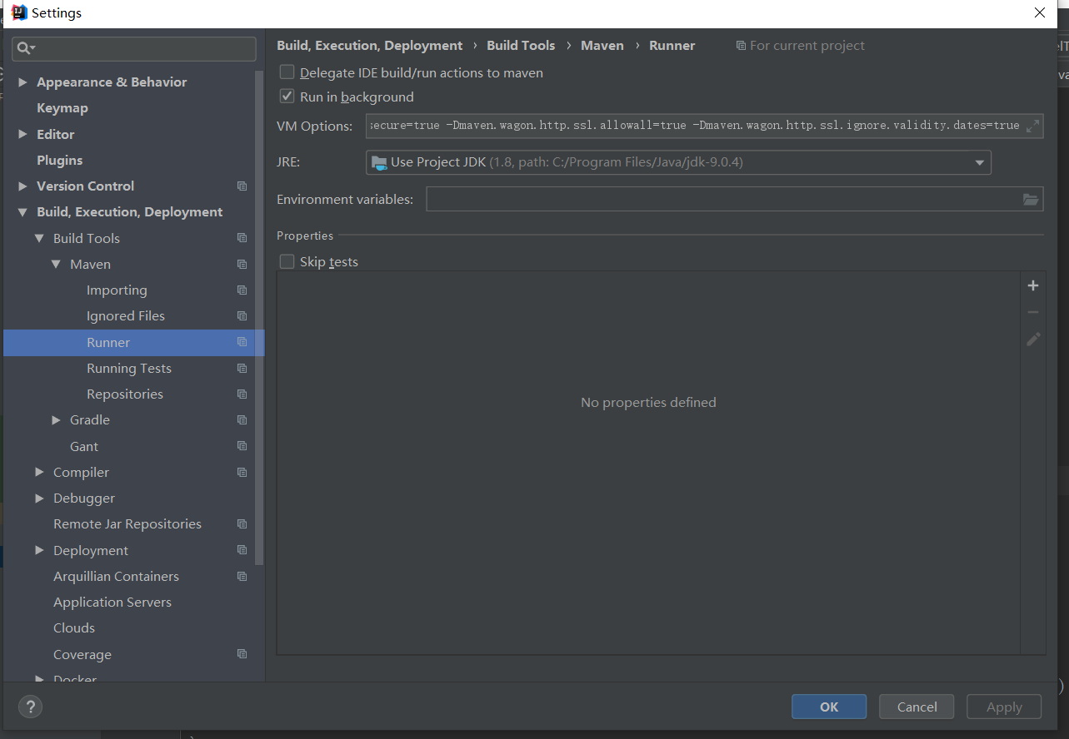Click Build, Execution, Deployment breadcrumb

click(x=369, y=46)
